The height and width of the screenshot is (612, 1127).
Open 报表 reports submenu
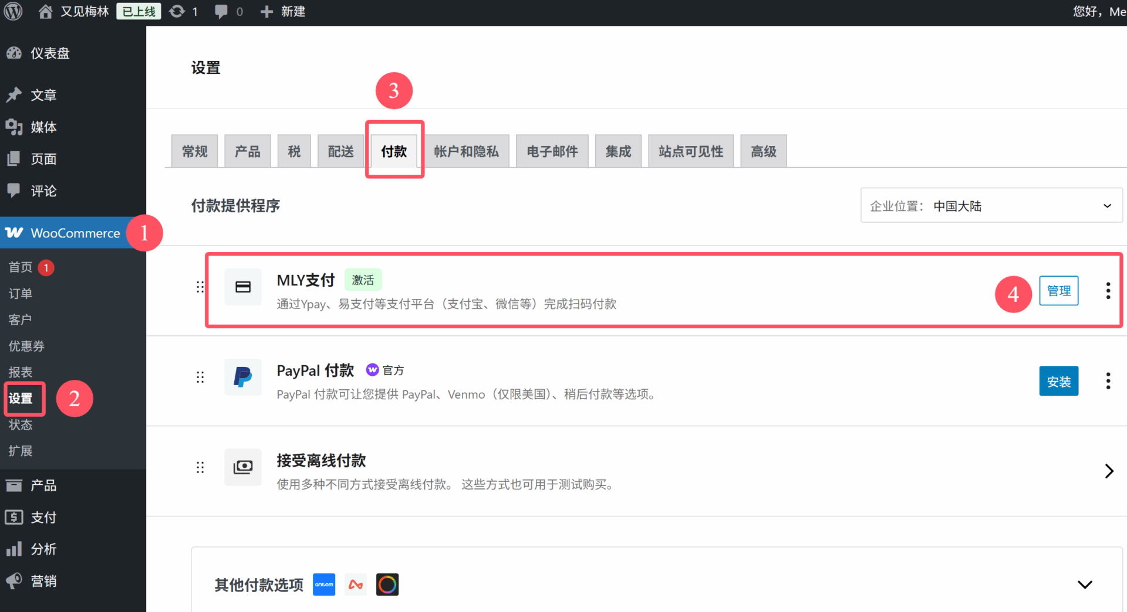tap(21, 372)
